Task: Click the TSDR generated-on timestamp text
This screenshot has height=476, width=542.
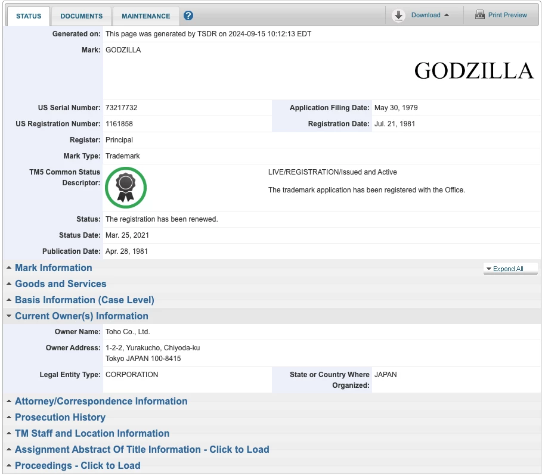Action: tap(208, 34)
